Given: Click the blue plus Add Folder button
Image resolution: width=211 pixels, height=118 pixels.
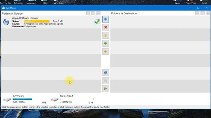Looking at the screenshot, I should (105, 19).
